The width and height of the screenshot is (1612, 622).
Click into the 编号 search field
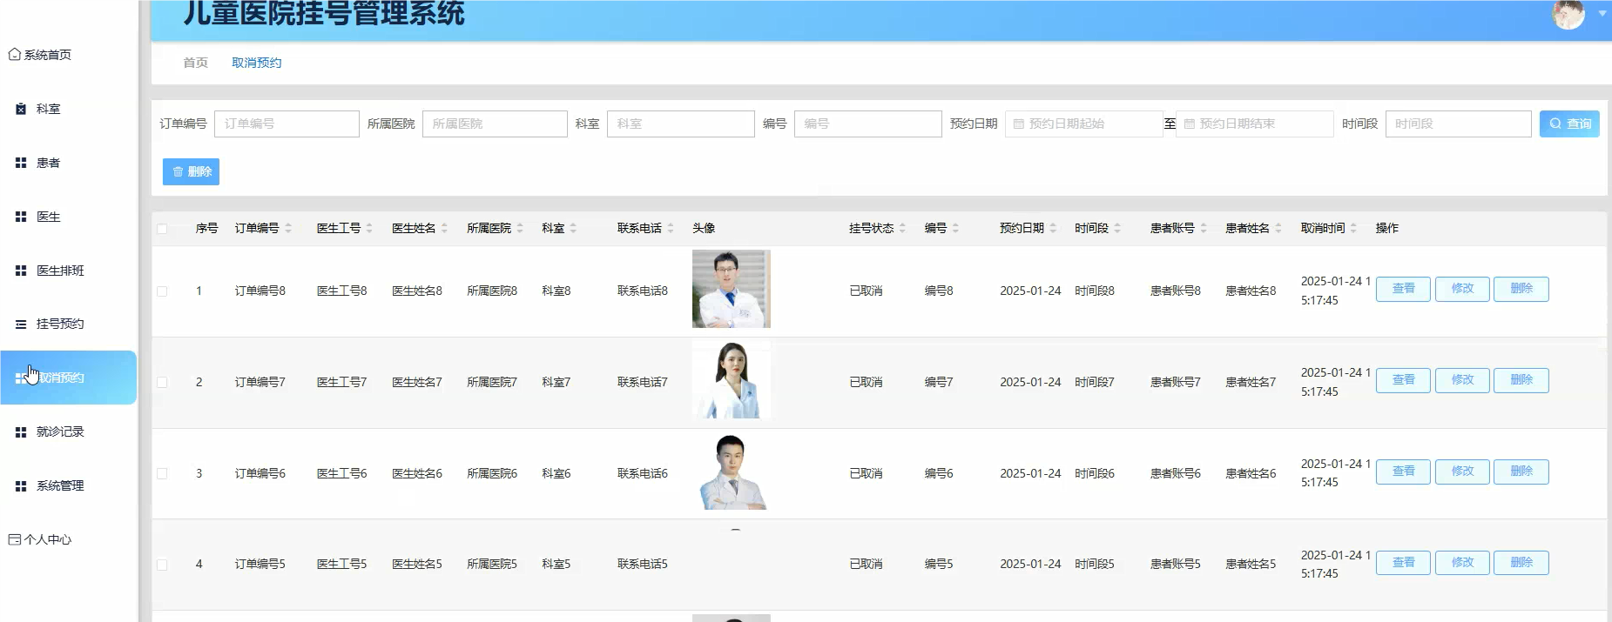(867, 124)
